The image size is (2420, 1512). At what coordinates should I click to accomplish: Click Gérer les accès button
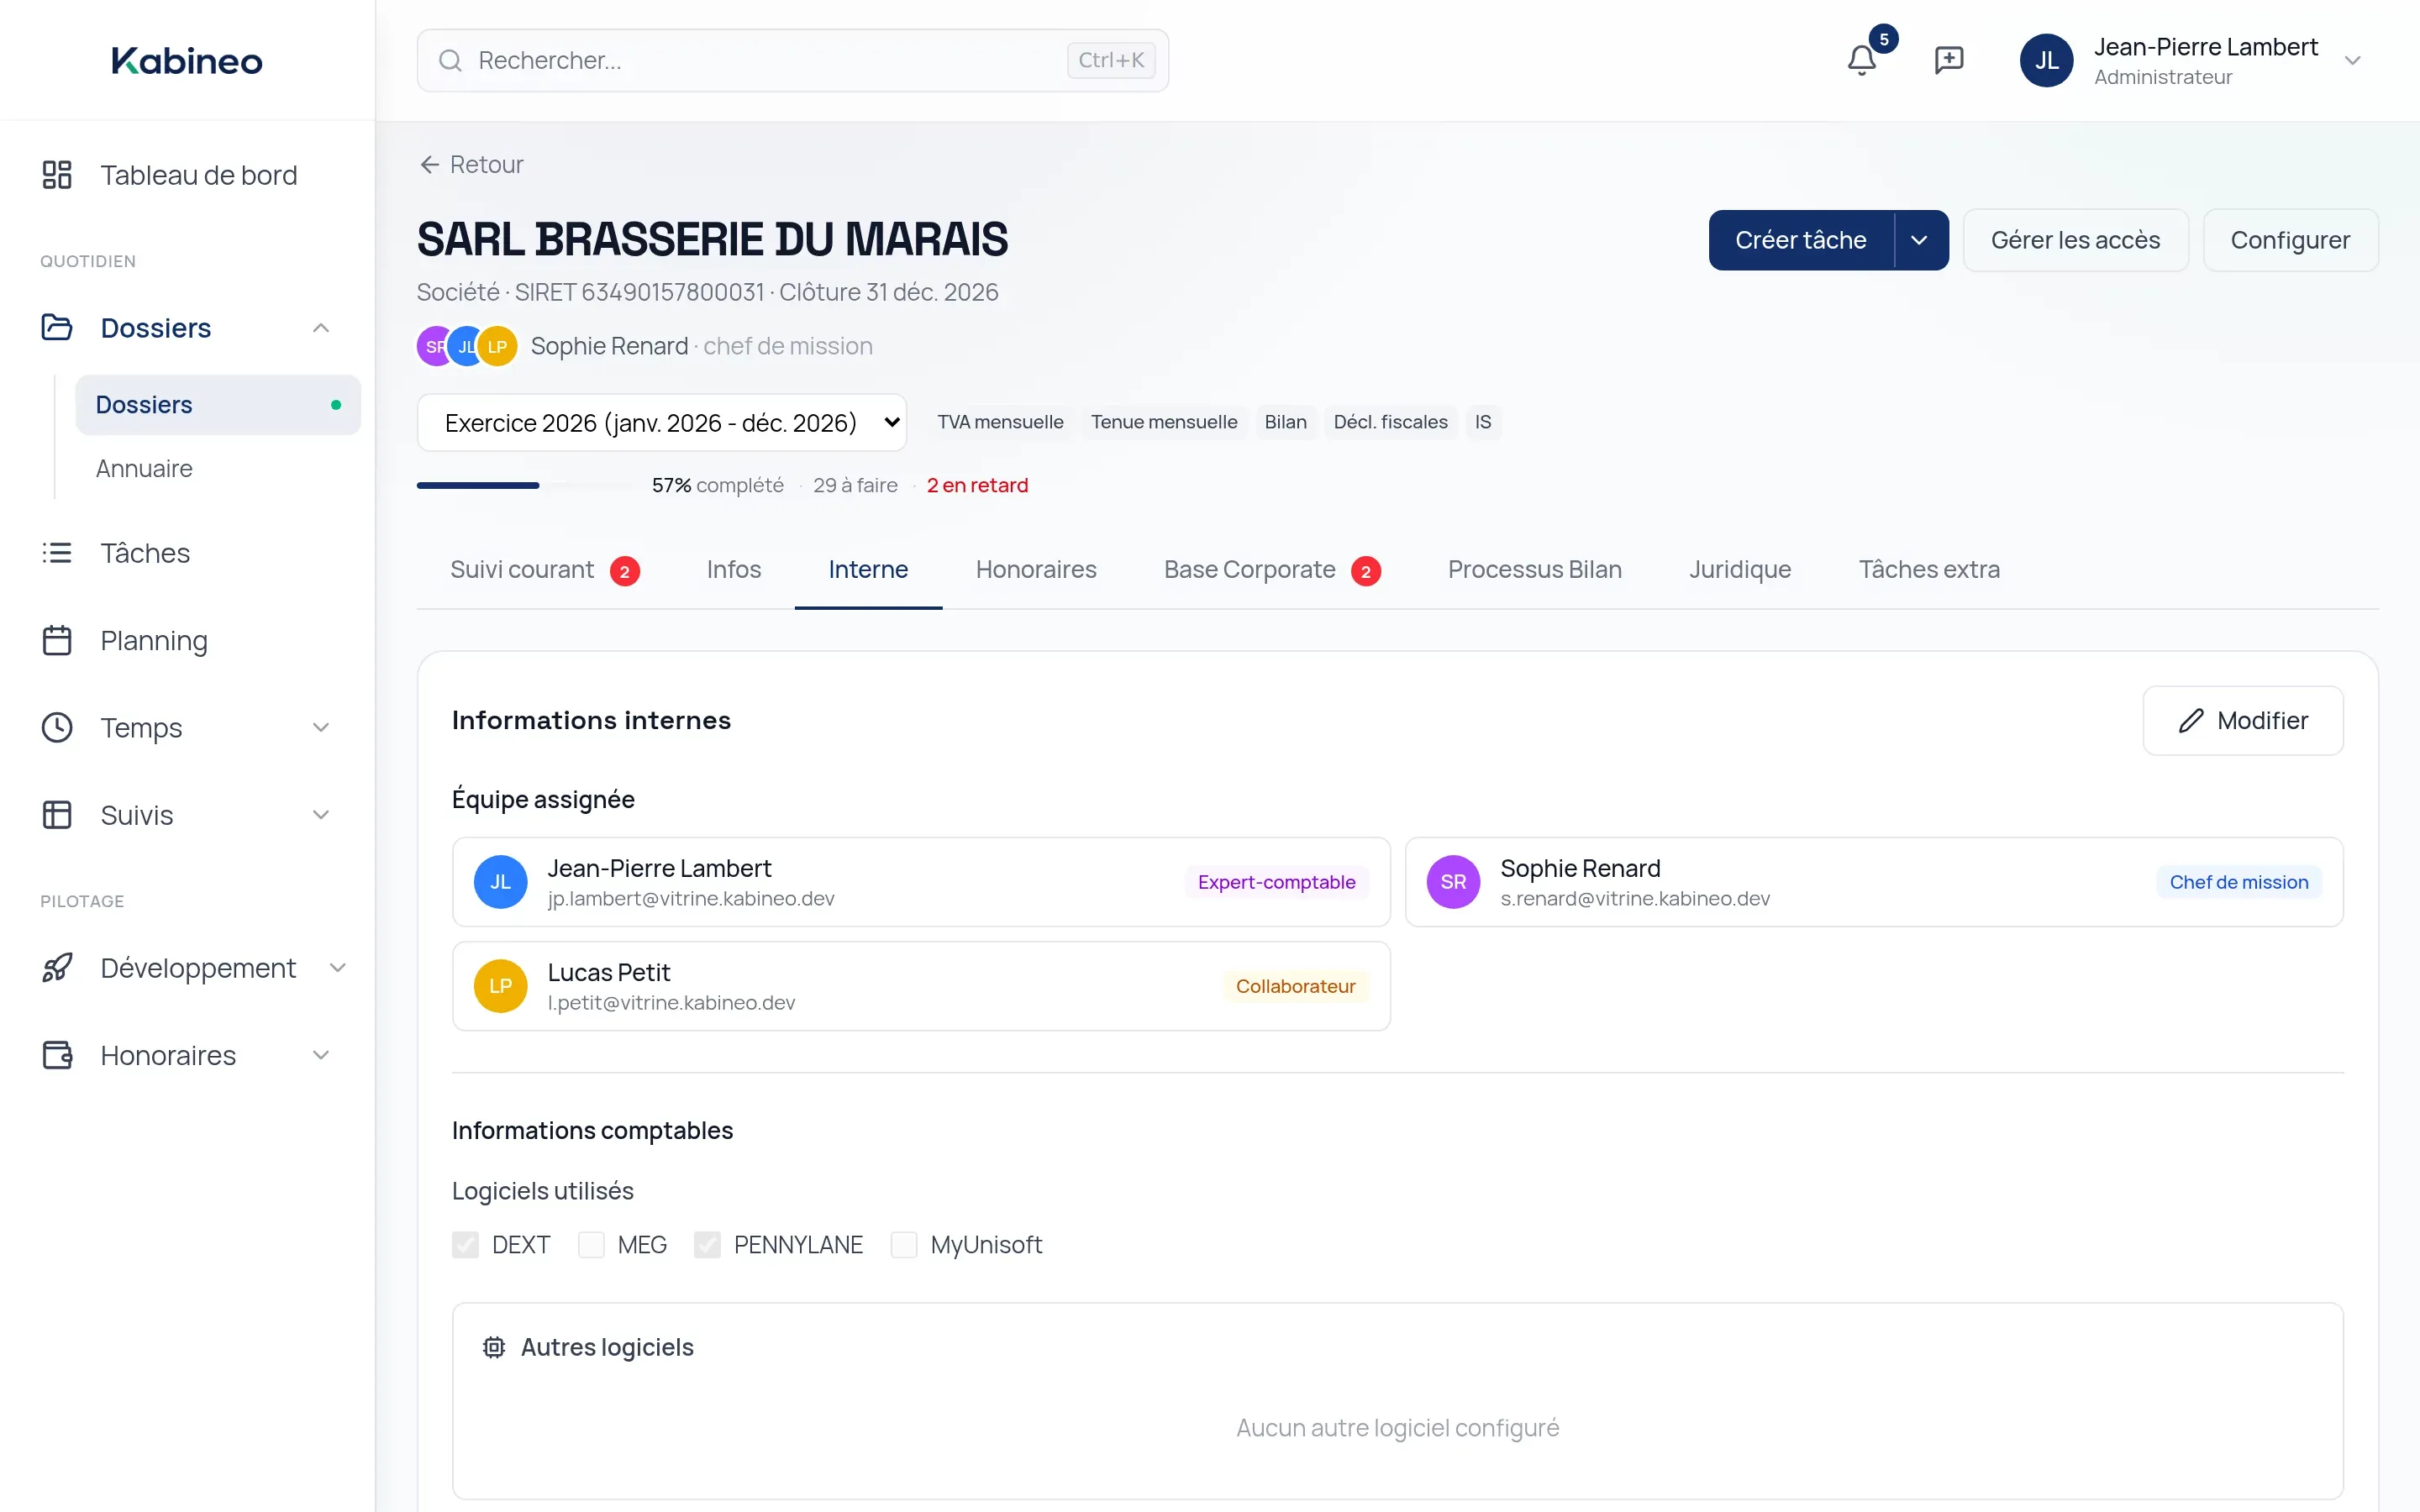coord(2075,240)
